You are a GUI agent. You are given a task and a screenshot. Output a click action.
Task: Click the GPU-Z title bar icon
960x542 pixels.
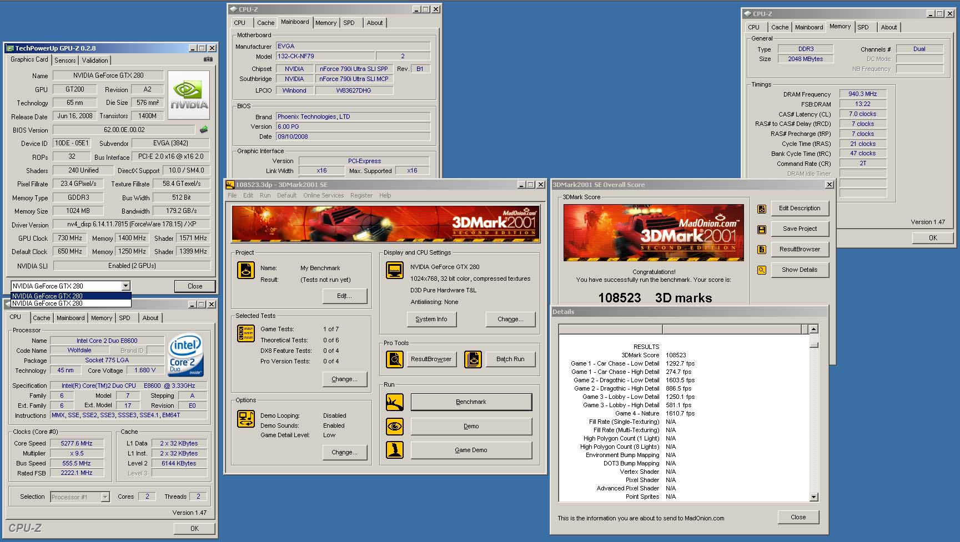pyautogui.click(x=9, y=48)
